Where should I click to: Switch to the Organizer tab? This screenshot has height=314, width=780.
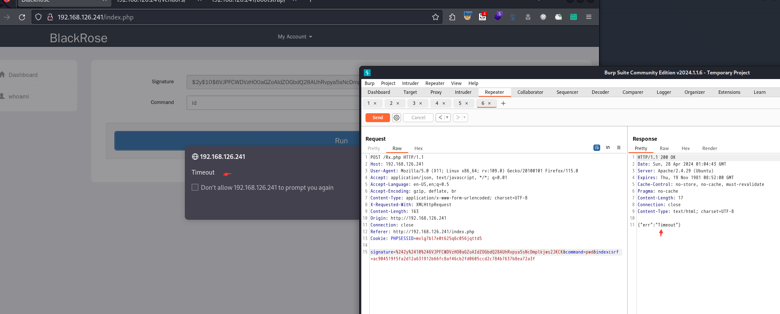click(x=694, y=92)
